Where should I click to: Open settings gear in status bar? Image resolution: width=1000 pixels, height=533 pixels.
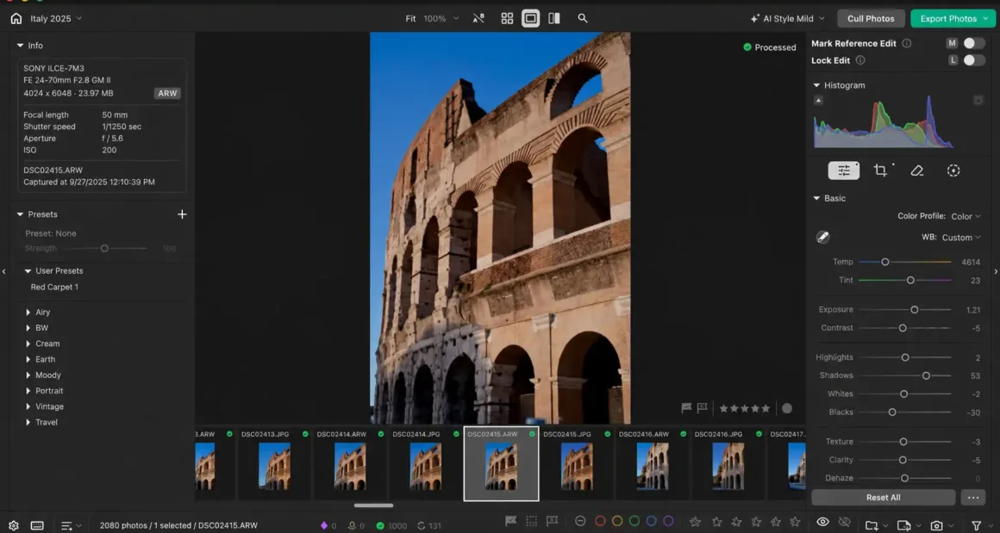[x=14, y=525]
